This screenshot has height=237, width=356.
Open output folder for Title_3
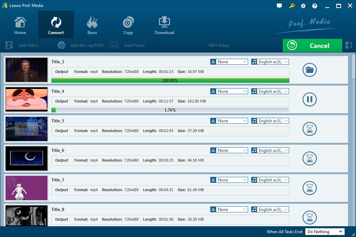point(310,70)
